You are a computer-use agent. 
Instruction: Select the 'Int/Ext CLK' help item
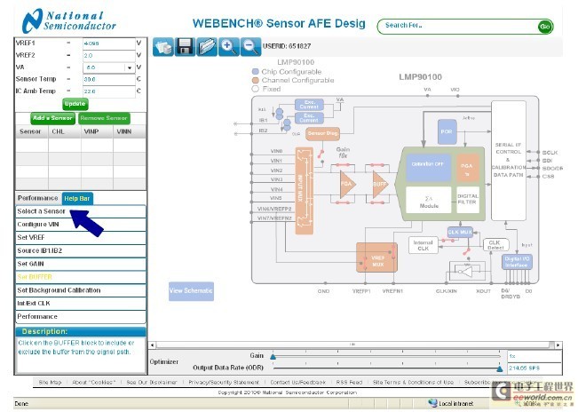[x=81, y=304]
